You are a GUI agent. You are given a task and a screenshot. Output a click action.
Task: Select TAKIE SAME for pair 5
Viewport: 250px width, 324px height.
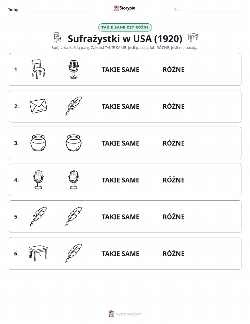point(121,217)
